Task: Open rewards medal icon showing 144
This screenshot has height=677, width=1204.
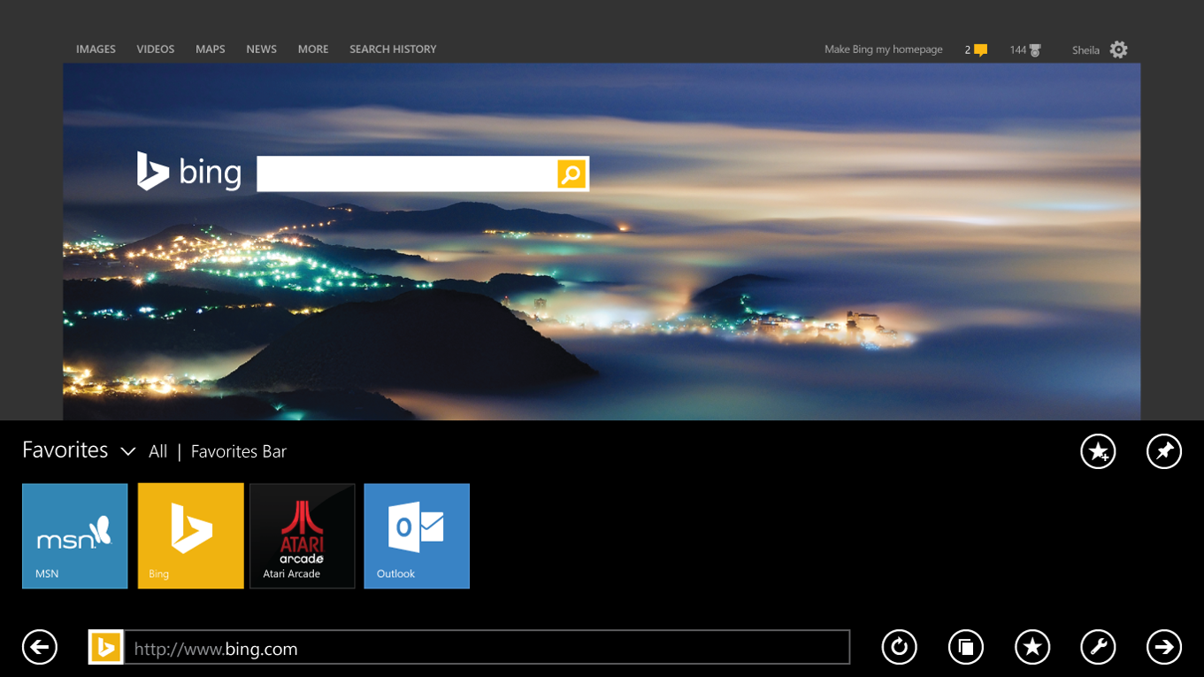Action: pos(1025,50)
